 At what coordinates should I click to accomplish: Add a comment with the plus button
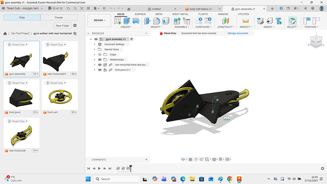[x=146, y=160]
